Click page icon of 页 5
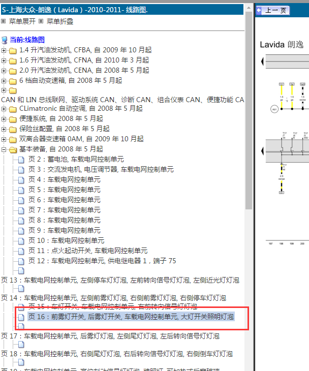Viewport: 309px width, 371px height. 21,191
